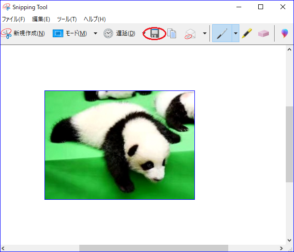Select the pink Eraser tool
294x252 pixels.
coord(264,33)
